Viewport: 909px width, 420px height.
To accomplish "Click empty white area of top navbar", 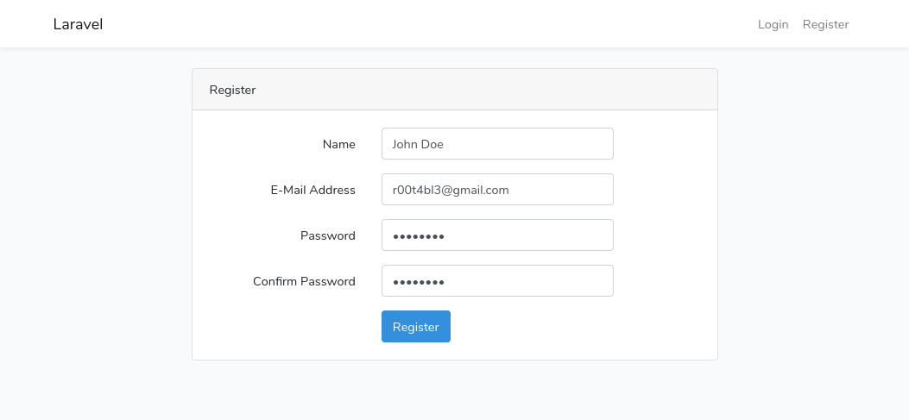I will coord(429,24).
